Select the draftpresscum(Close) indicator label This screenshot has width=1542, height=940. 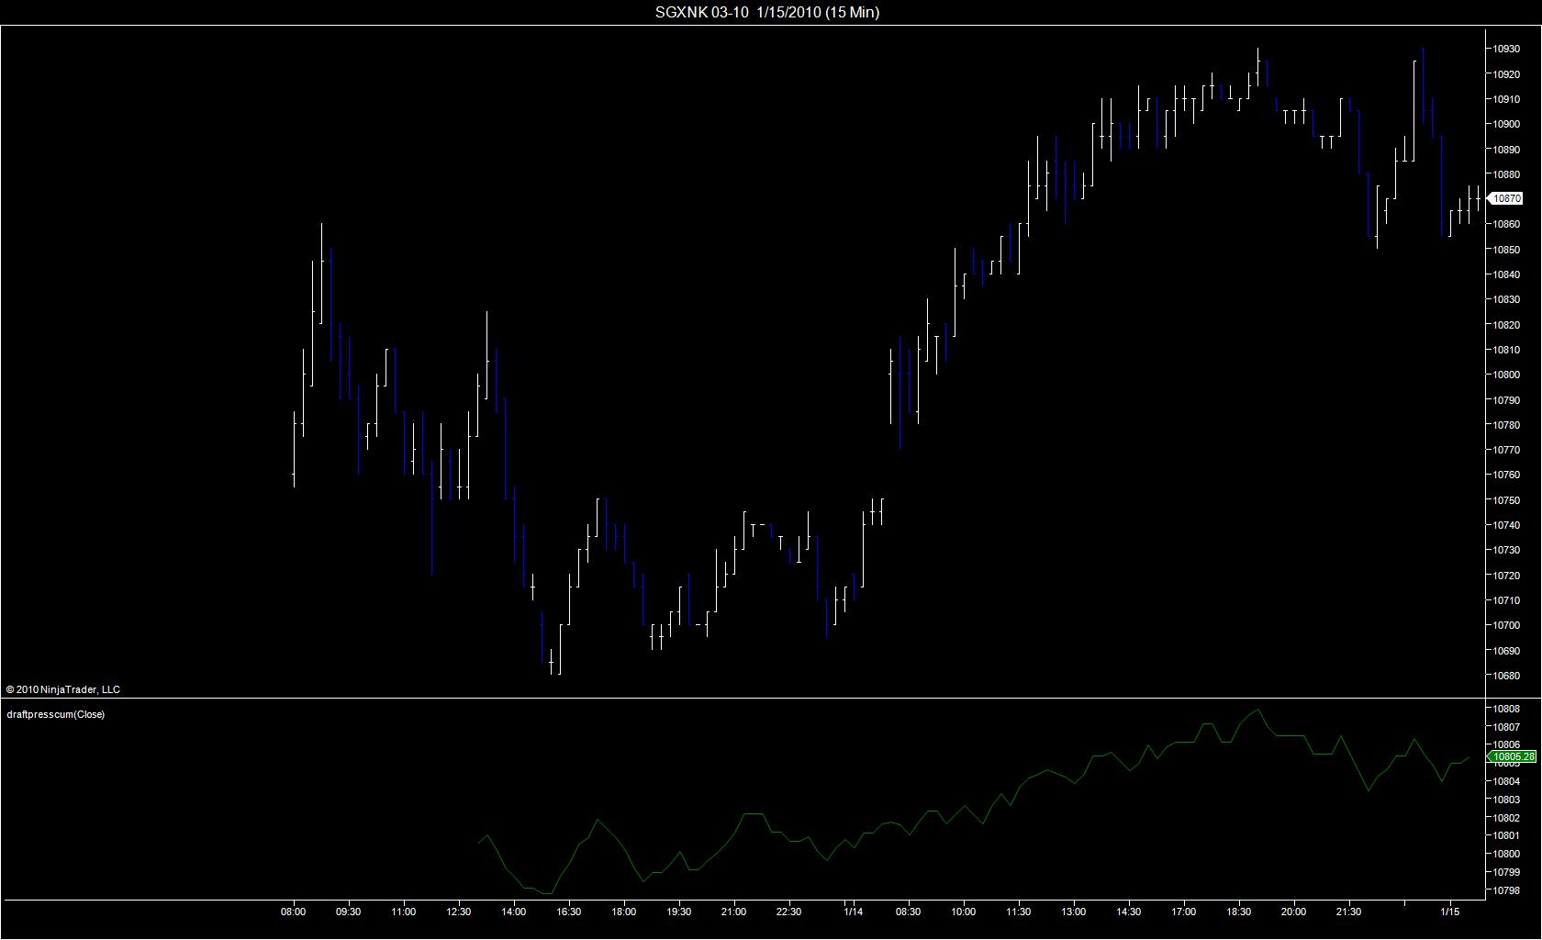[55, 714]
